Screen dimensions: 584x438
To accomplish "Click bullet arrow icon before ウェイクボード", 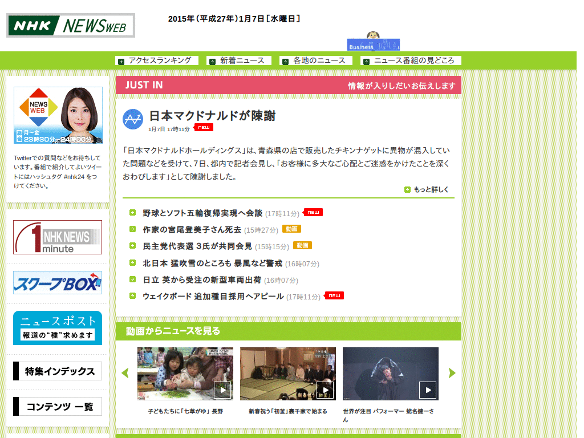I will (132, 296).
